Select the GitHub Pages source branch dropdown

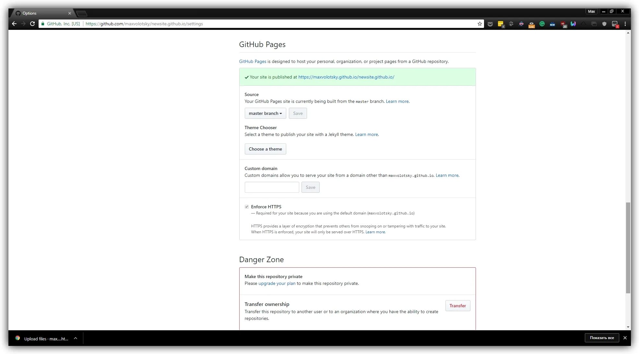(265, 113)
